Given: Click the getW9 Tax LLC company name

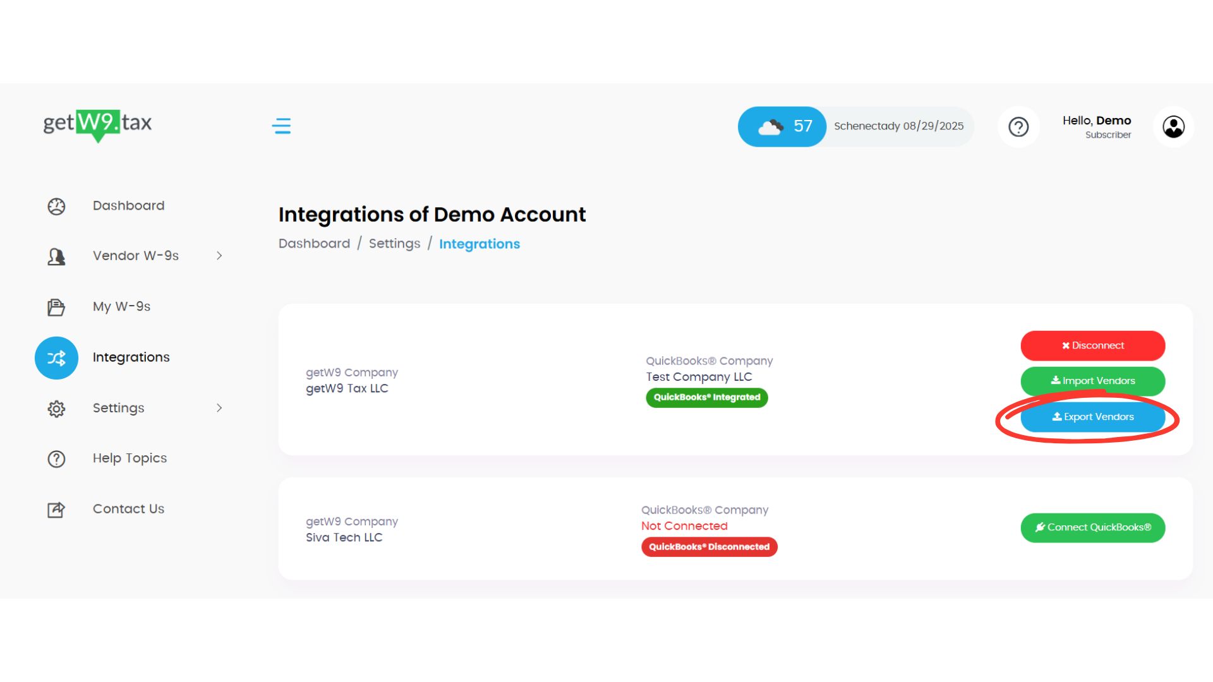Looking at the screenshot, I should tap(347, 388).
